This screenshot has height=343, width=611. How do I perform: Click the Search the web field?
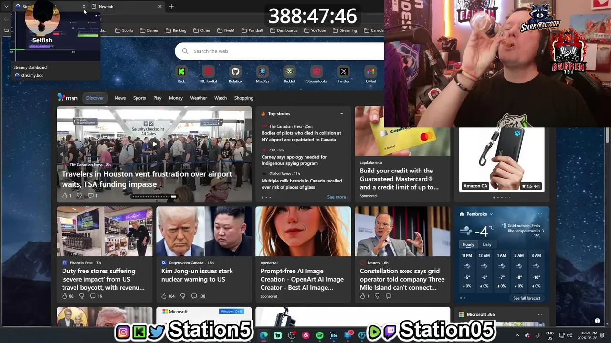(x=280, y=51)
